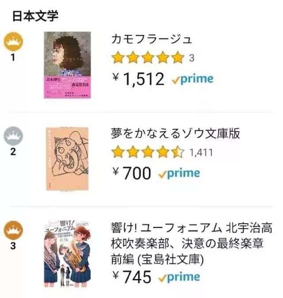Open the カモフラージュ title link
This screenshot has height=298, width=283.
pyautogui.click(x=152, y=39)
